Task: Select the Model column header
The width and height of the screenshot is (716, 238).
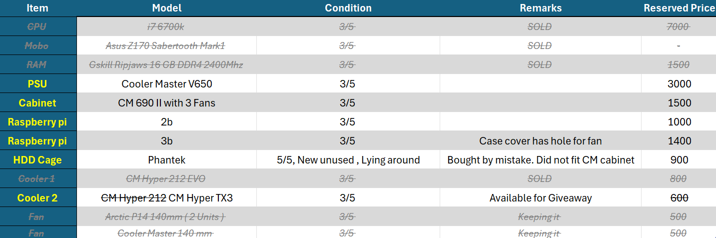Action: (167, 8)
